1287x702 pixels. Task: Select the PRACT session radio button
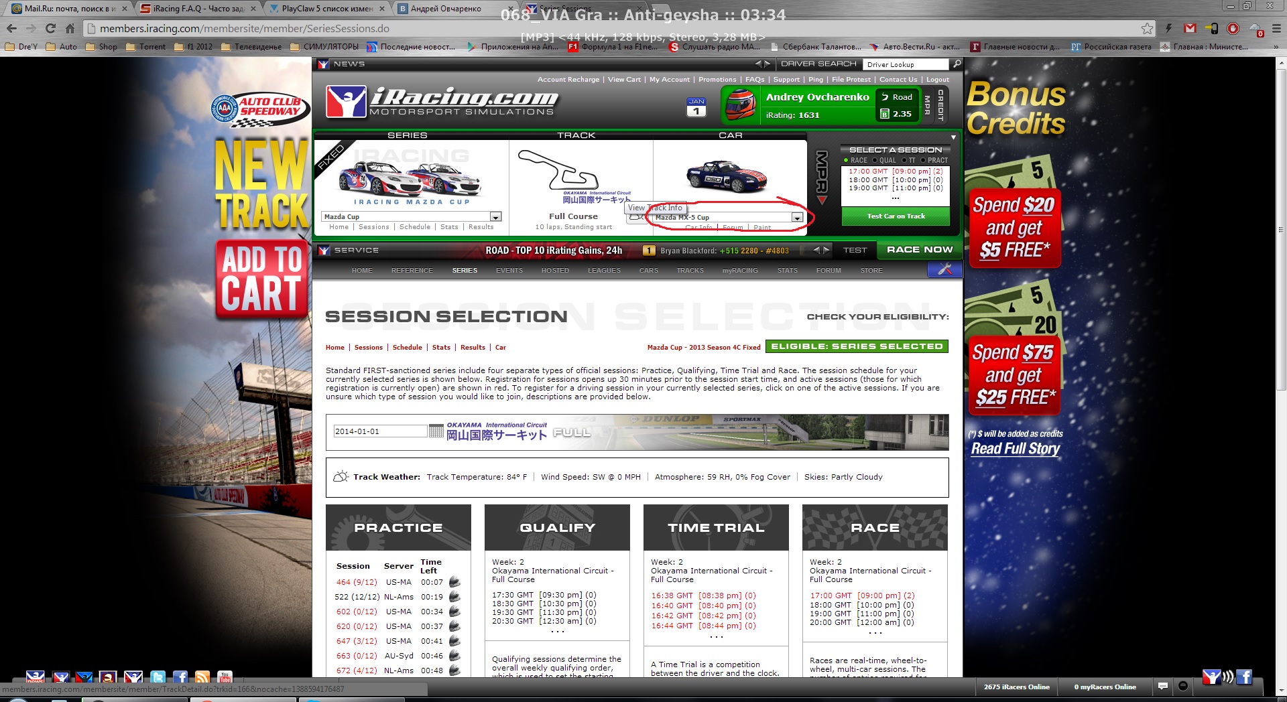923,160
